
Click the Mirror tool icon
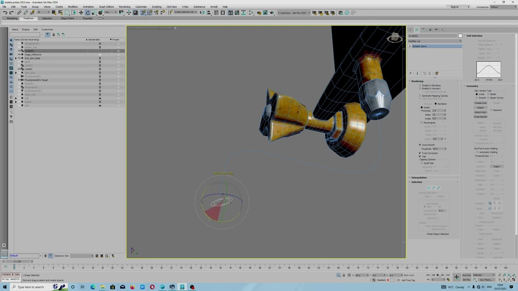pyautogui.click(x=202, y=13)
